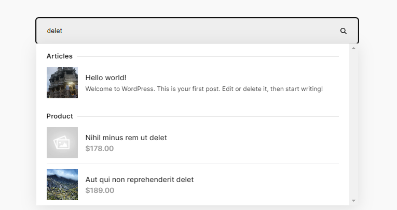
Task: Click the scrollbar up arrow
Action: tap(354, 48)
